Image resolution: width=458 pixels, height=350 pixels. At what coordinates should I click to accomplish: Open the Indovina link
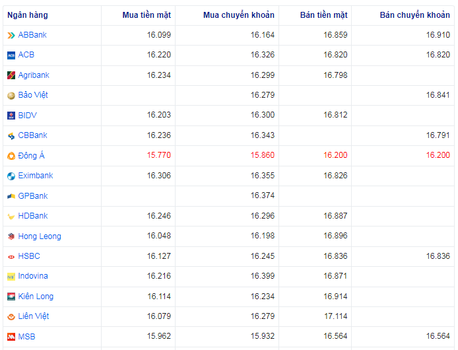[x=33, y=276]
